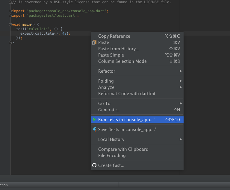Open the Refactor menu entry
The image size is (230, 190).
[x=137, y=71]
